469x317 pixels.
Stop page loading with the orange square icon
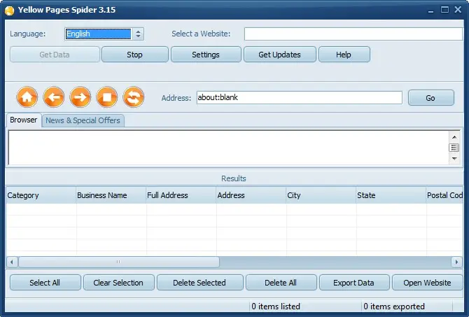pos(107,97)
